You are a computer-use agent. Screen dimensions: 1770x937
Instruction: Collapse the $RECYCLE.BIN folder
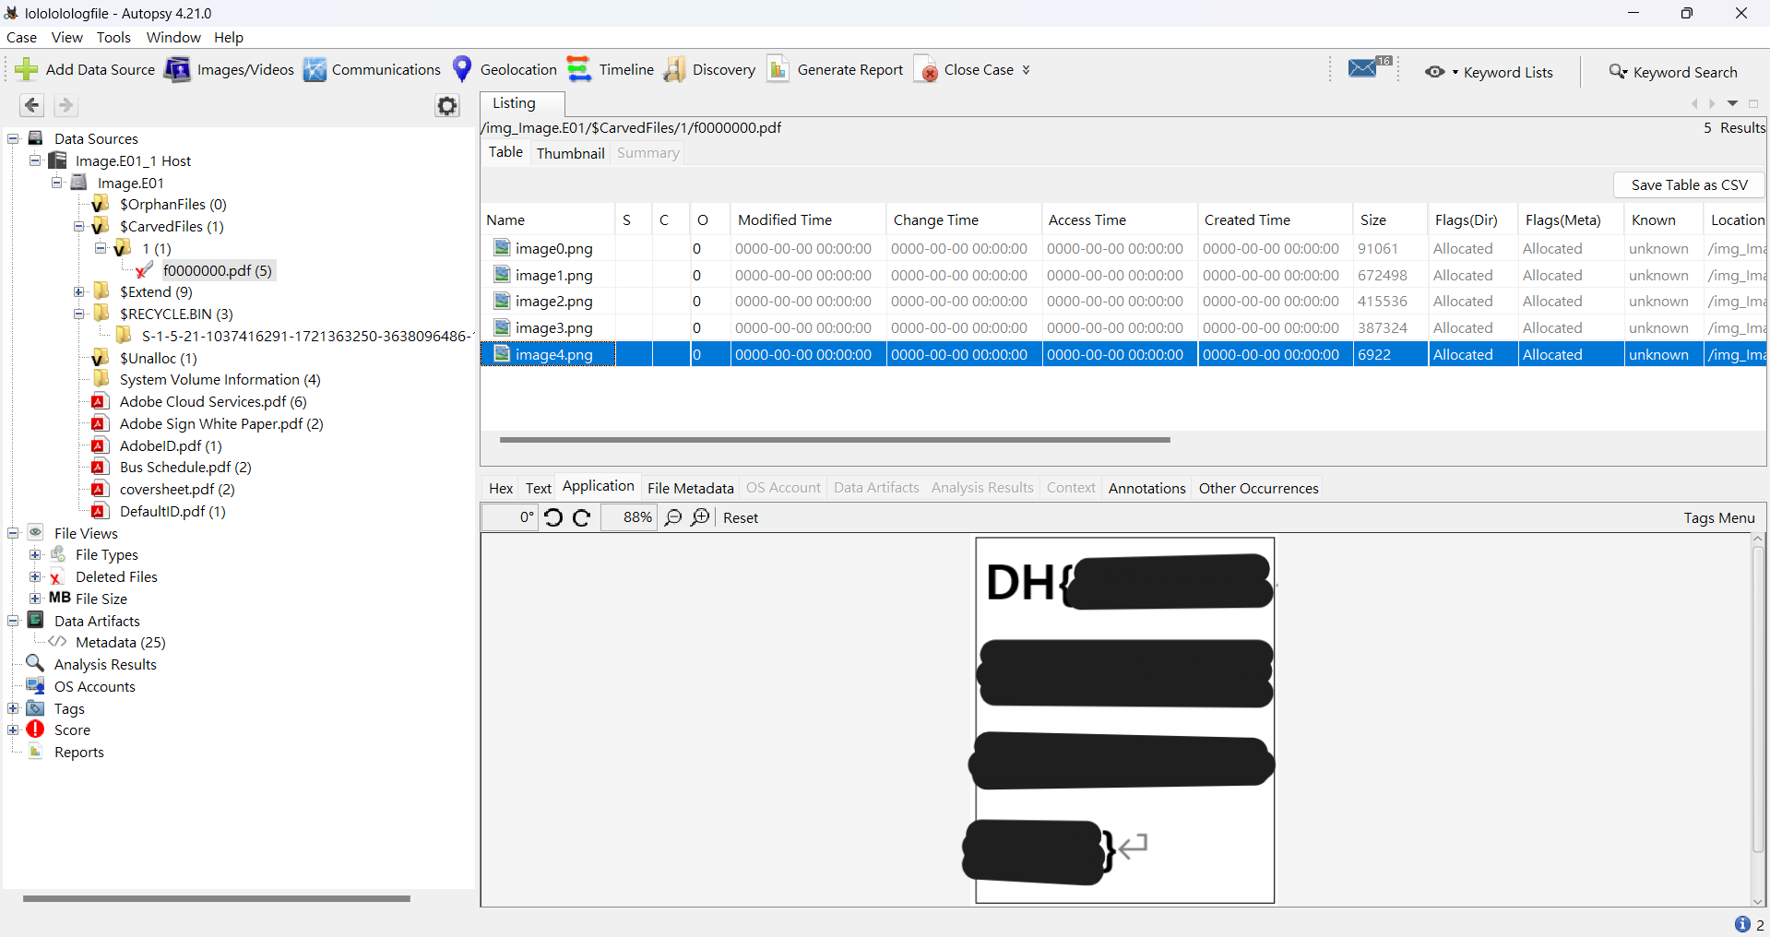[79, 314]
